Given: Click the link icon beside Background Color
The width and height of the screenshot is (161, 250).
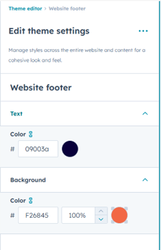Looking at the screenshot, I should [x=31, y=201].
